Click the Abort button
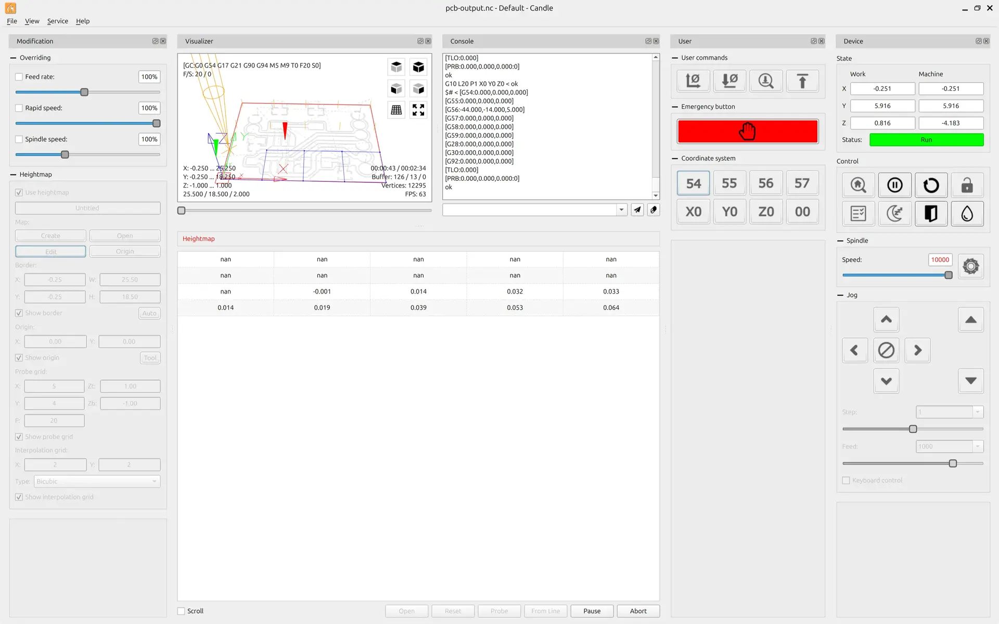This screenshot has width=999, height=624. click(x=638, y=611)
